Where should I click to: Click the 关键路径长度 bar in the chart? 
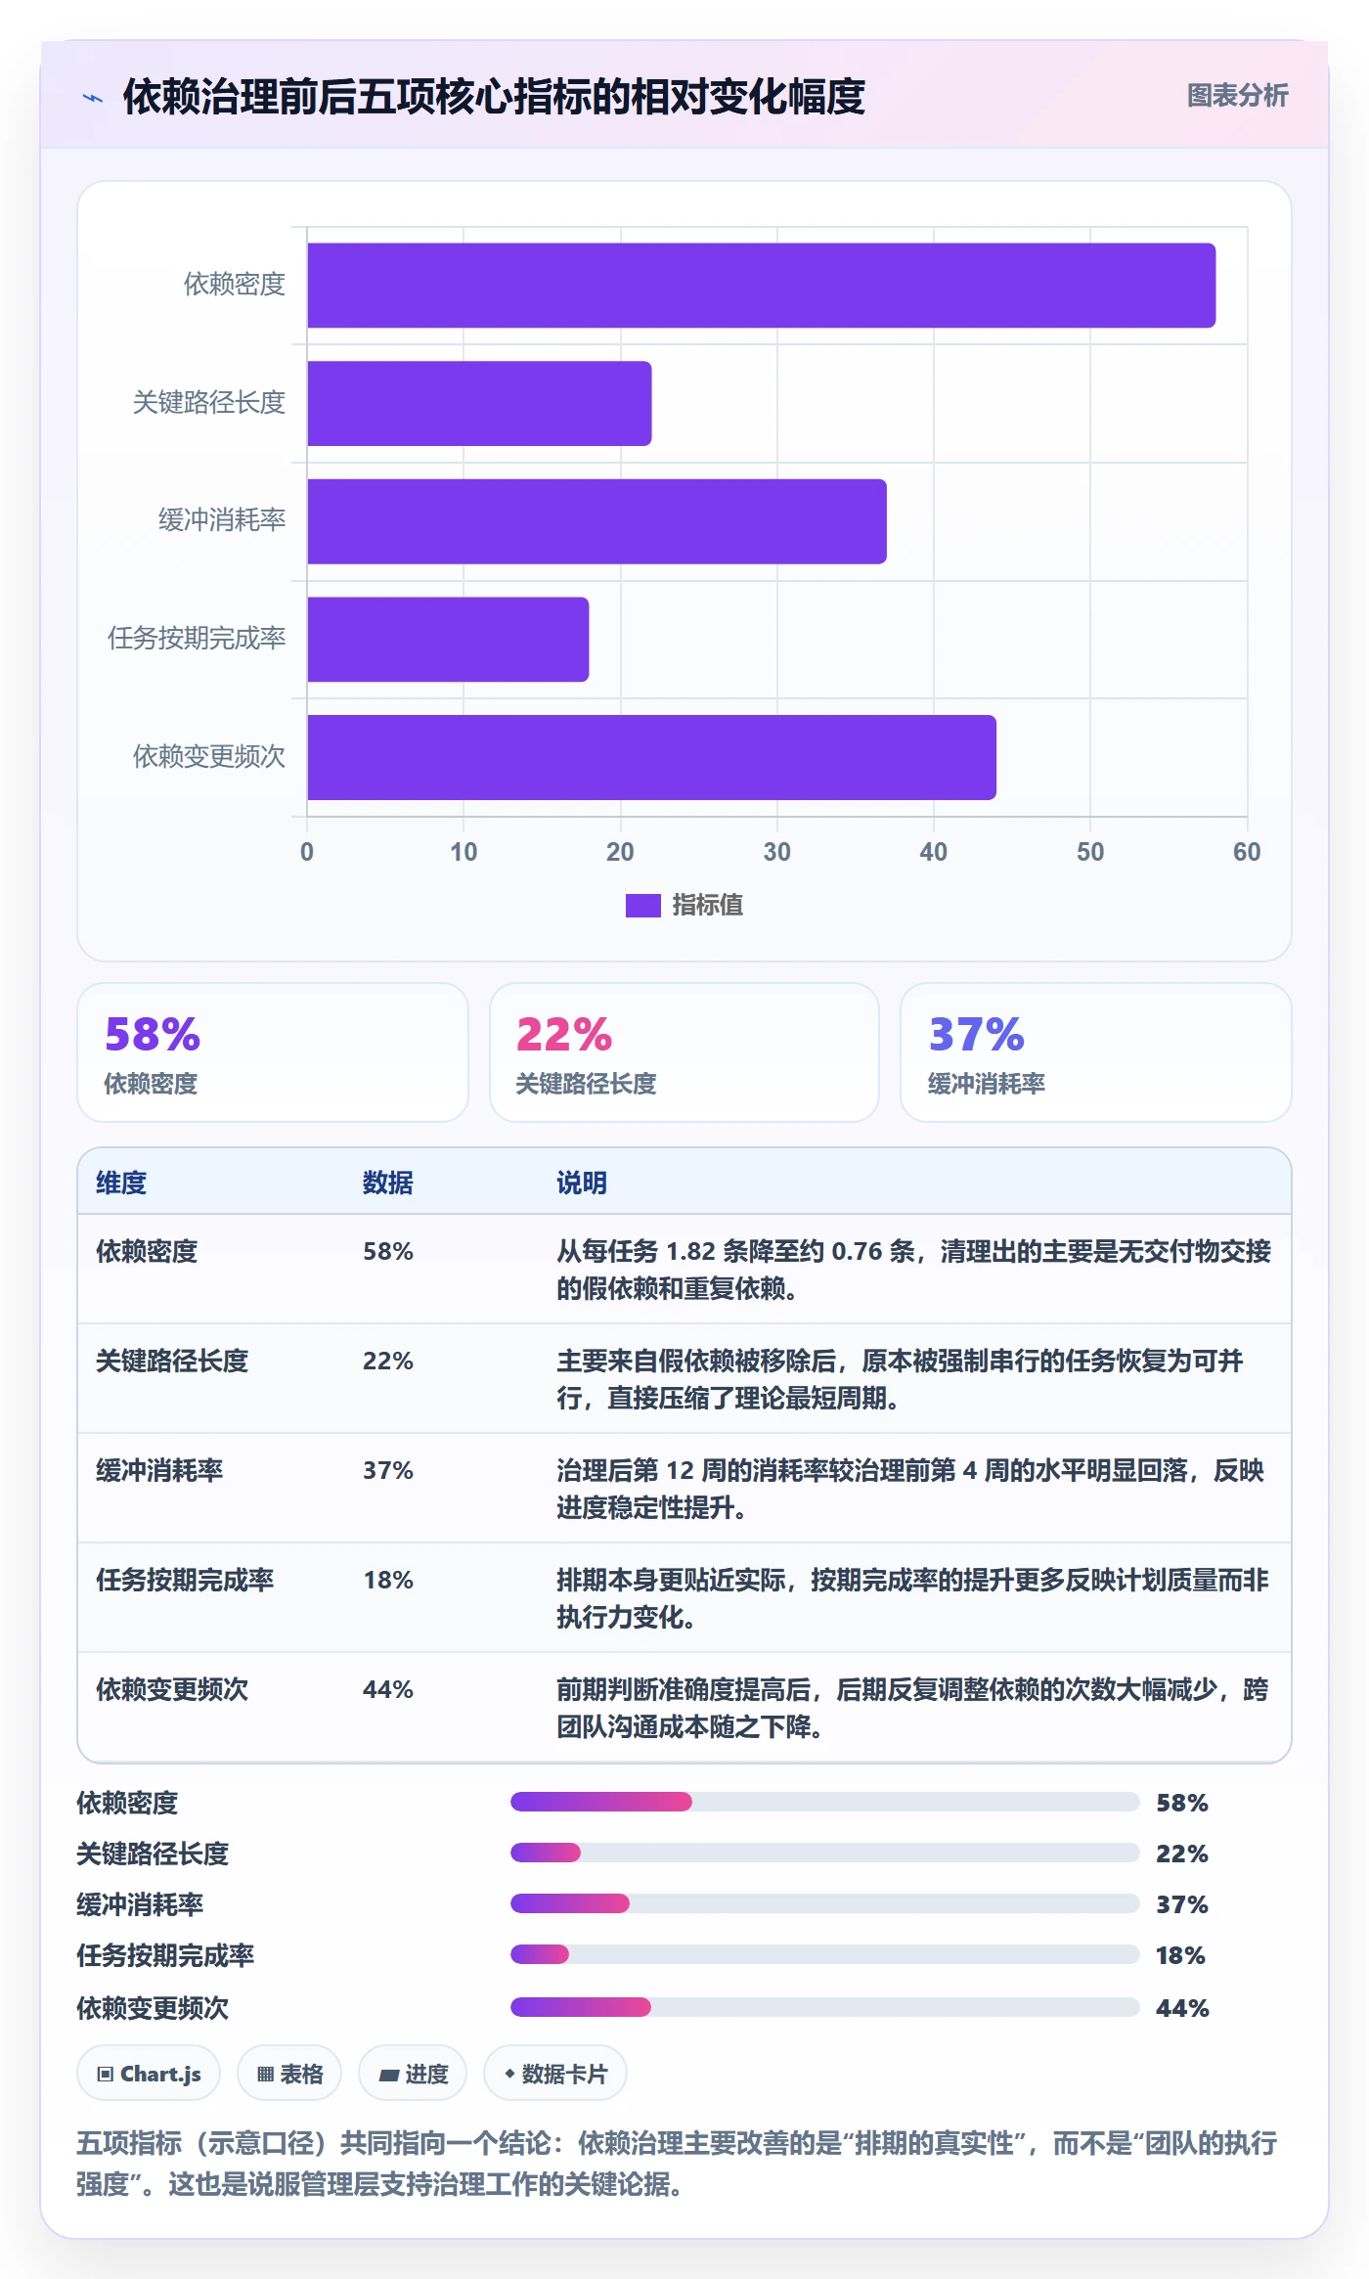click(x=479, y=404)
